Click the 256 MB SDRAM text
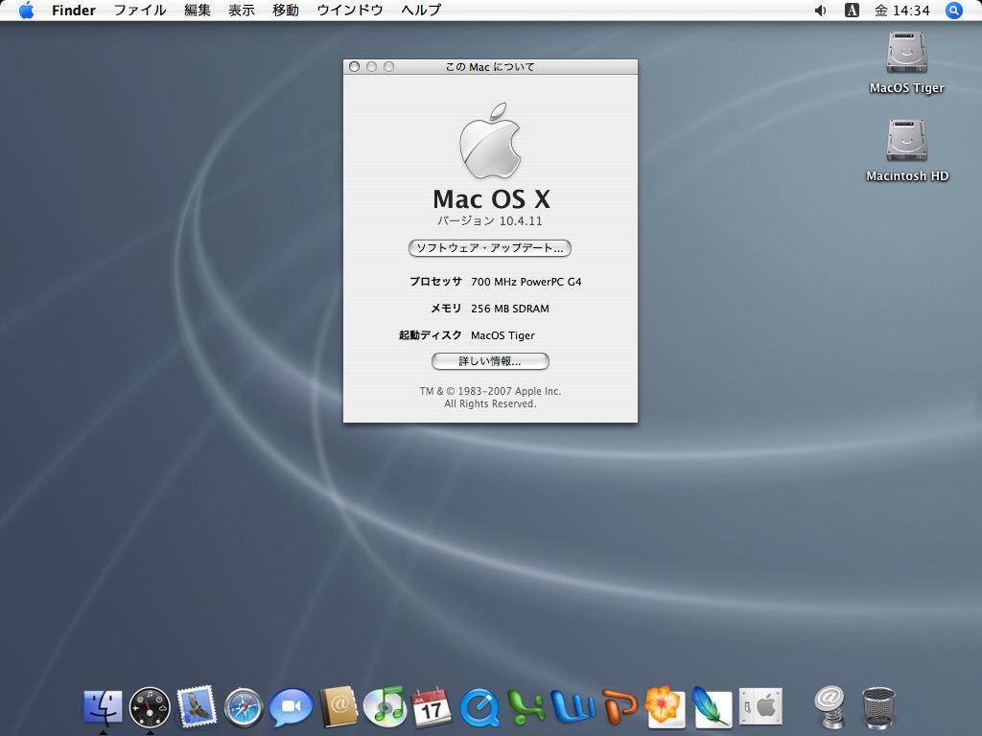The height and width of the screenshot is (736, 982). 510,309
